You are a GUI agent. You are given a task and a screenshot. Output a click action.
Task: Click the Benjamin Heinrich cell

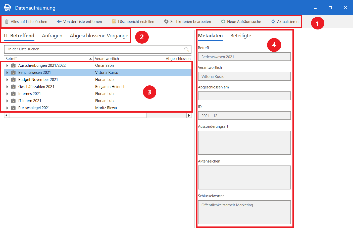click(x=110, y=87)
